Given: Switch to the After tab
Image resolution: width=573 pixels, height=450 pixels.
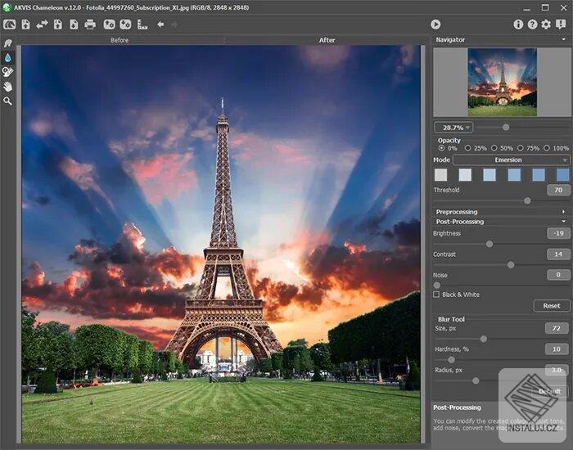Looking at the screenshot, I should click(x=327, y=40).
